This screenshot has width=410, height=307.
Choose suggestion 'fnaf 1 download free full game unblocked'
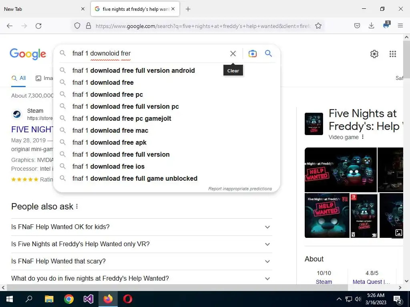167,179
